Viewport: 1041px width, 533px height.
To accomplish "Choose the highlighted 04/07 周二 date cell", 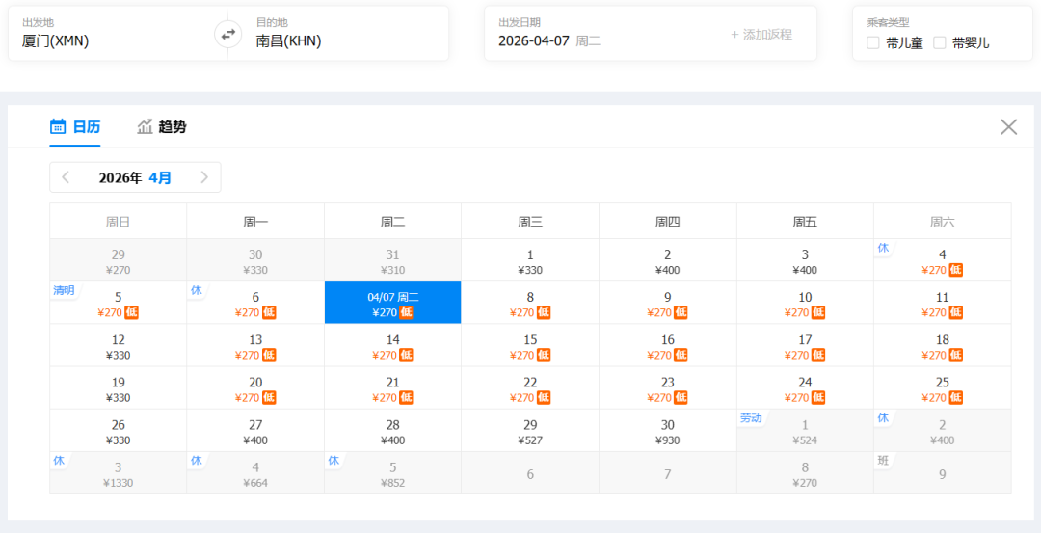I will [x=392, y=303].
